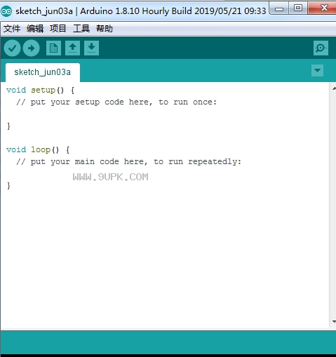336x357 pixels.
Task: Open a sketch with the up-arrow icon
Action: click(x=72, y=48)
